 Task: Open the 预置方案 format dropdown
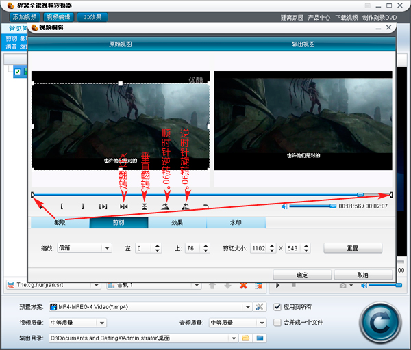(x=151, y=307)
